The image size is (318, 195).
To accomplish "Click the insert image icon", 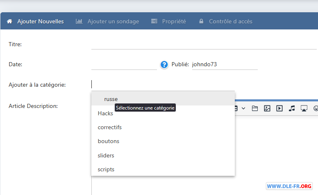I will [x=267, y=108].
